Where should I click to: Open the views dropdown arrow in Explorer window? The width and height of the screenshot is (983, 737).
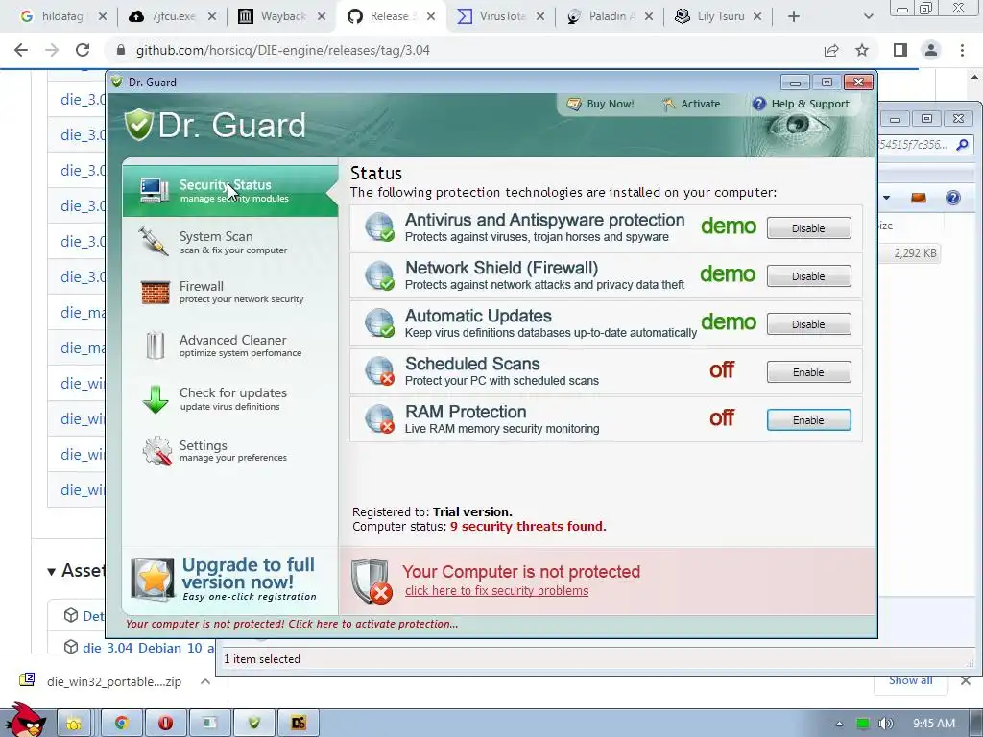pyautogui.click(x=886, y=198)
